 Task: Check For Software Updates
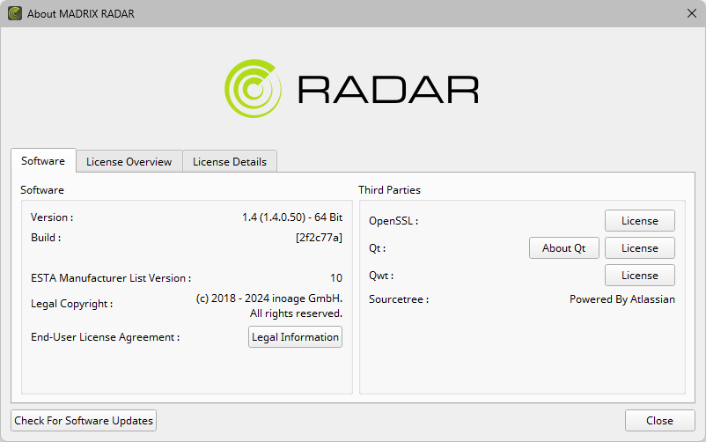coord(84,420)
